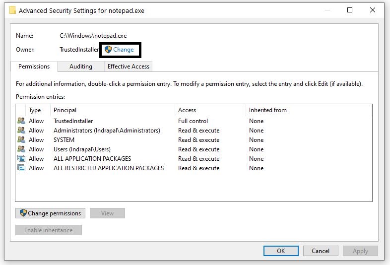Select Administrators (Indrapal\Administrators) entry
The height and width of the screenshot is (265, 390).
point(107,131)
